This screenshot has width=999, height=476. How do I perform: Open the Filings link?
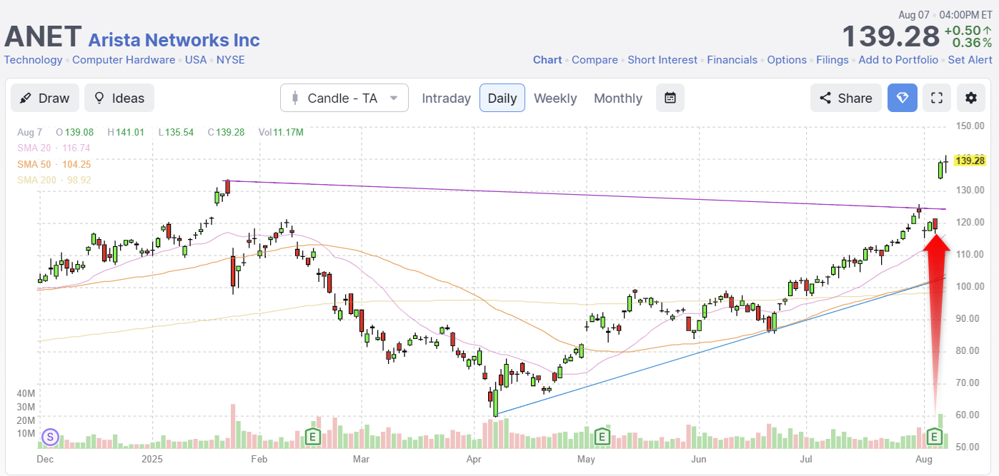[832, 60]
